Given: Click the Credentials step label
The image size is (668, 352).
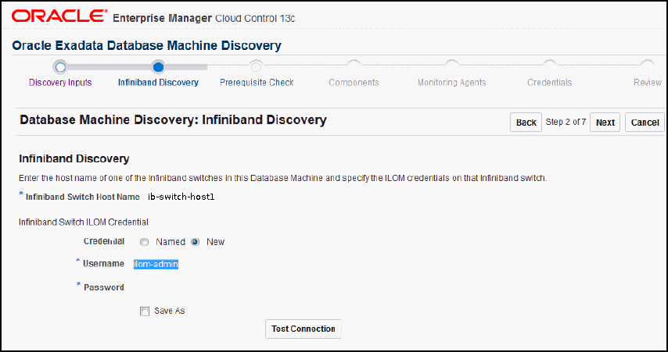Looking at the screenshot, I should [x=550, y=83].
